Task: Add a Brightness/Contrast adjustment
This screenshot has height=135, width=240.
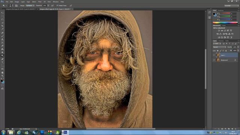Action: [x=219, y=31]
